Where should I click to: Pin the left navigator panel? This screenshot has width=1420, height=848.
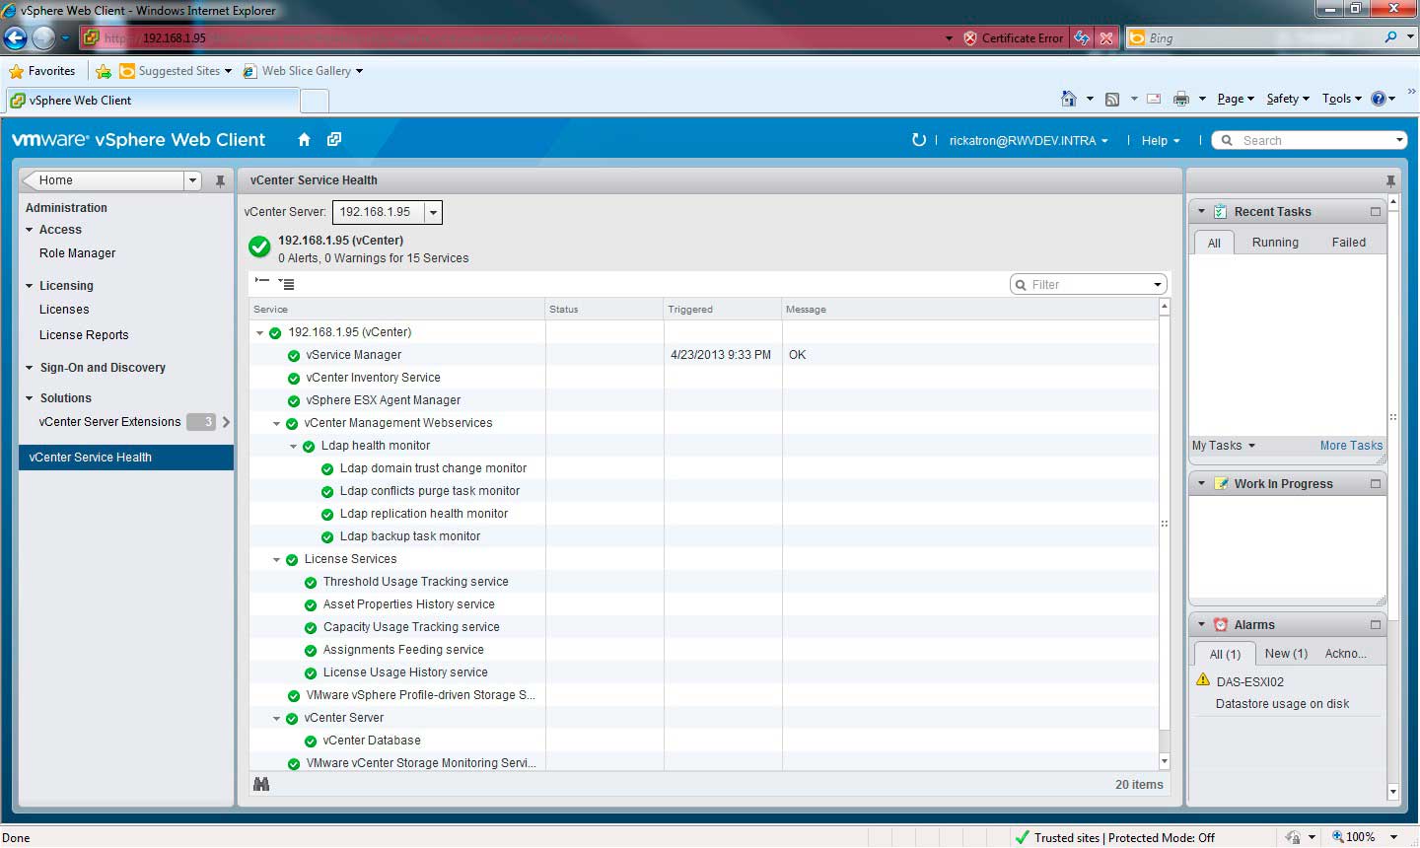click(220, 180)
